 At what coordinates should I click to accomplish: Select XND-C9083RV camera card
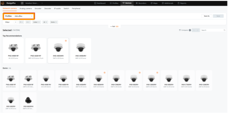pos(116,80)
